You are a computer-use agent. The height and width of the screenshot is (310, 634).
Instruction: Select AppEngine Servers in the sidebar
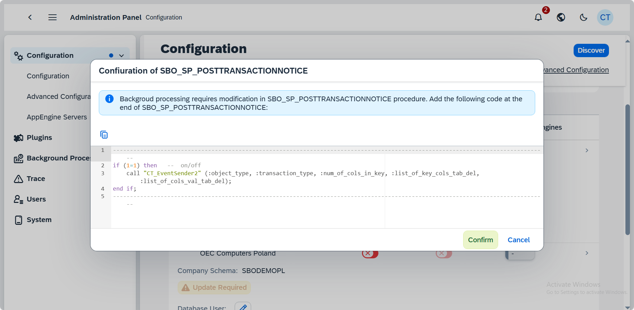click(x=57, y=117)
